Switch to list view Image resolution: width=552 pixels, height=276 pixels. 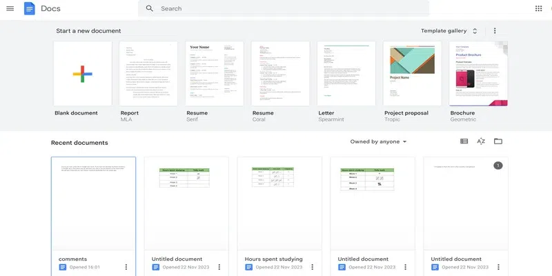pos(464,141)
